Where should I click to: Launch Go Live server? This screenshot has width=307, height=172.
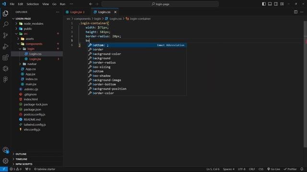(273, 169)
